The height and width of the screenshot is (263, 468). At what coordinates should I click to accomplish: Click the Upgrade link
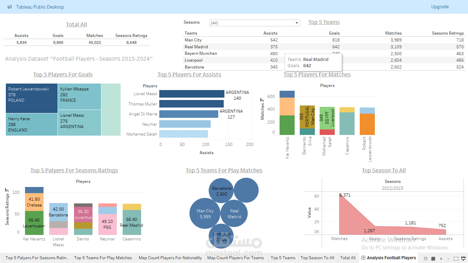point(440,7)
